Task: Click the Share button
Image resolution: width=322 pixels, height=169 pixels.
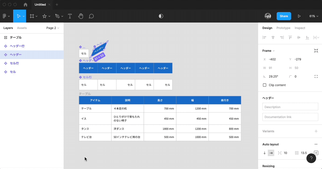Action: coord(284,16)
